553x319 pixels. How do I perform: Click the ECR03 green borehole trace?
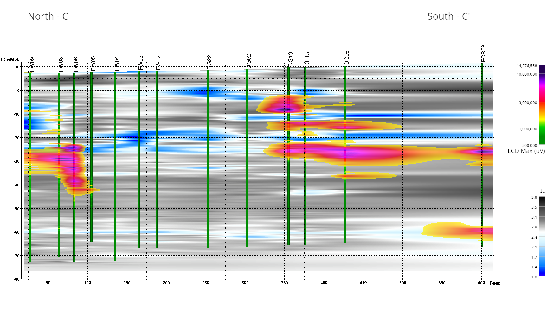tap(482, 155)
